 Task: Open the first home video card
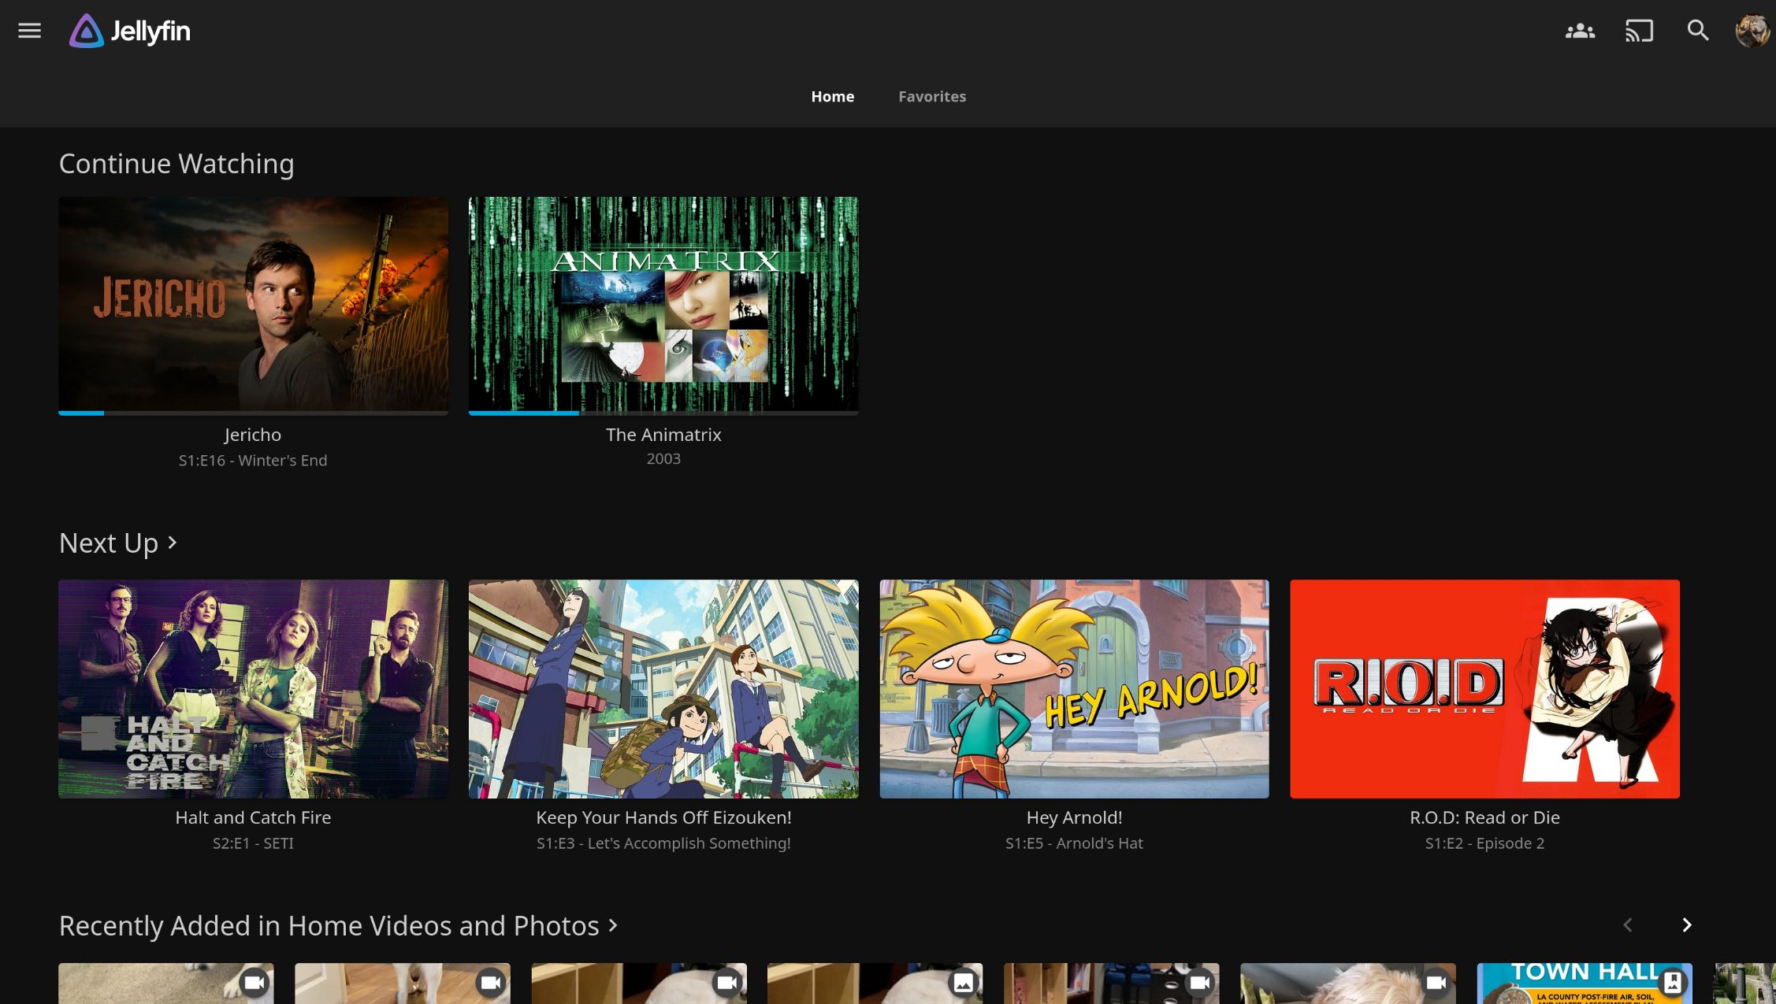click(x=166, y=984)
